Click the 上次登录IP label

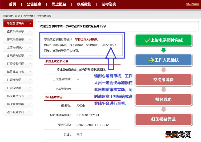(63, 89)
